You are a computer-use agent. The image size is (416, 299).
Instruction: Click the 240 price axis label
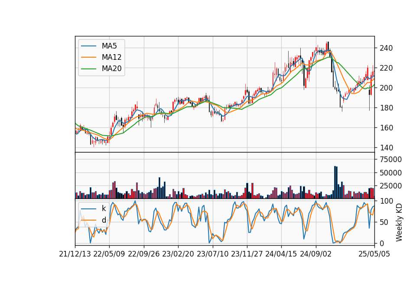point(386,48)
